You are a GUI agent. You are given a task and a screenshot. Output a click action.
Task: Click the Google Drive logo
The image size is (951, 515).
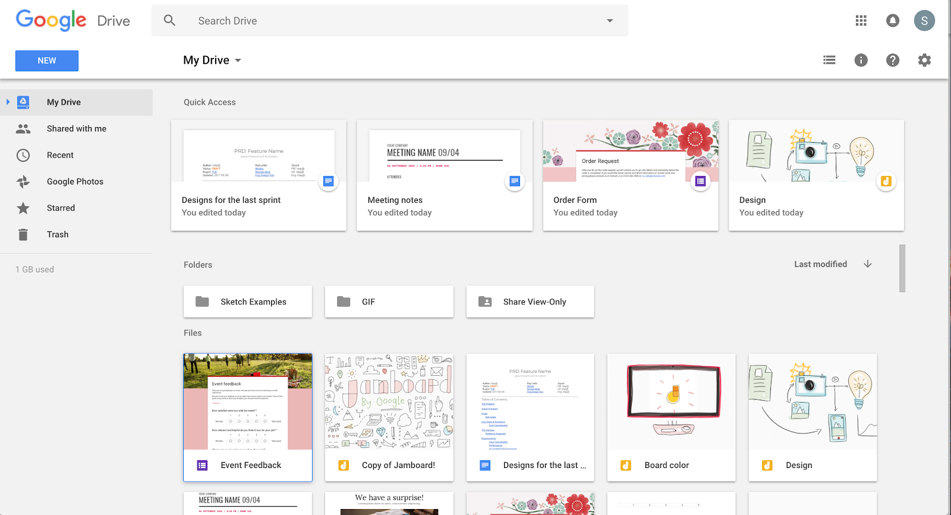[73, 21]
